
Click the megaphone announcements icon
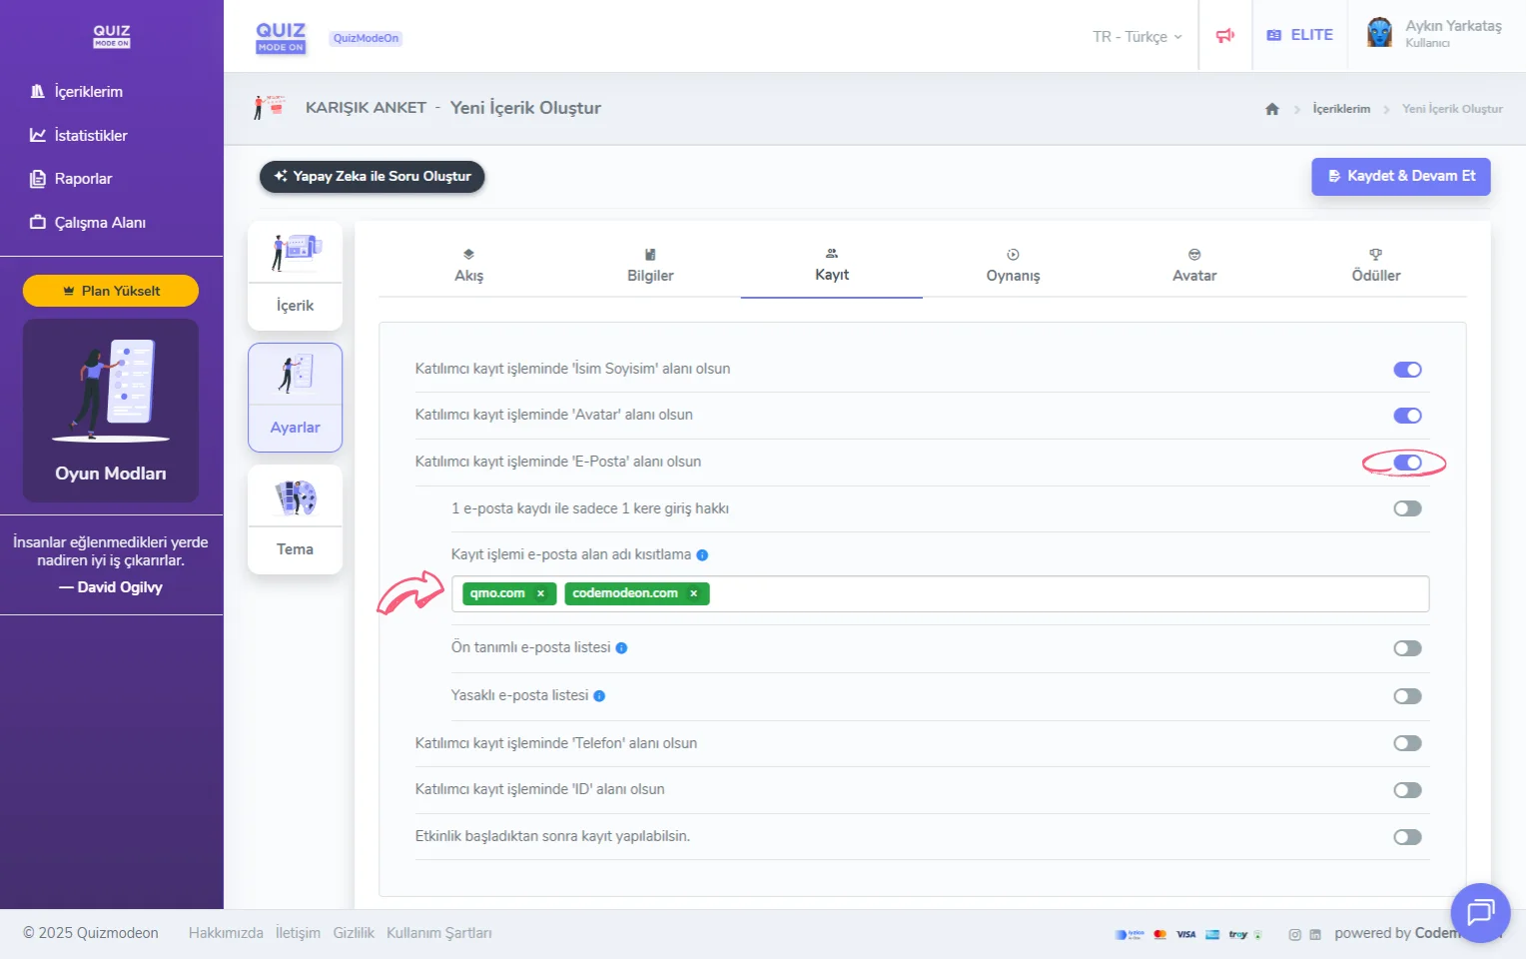coord(1225,36)
